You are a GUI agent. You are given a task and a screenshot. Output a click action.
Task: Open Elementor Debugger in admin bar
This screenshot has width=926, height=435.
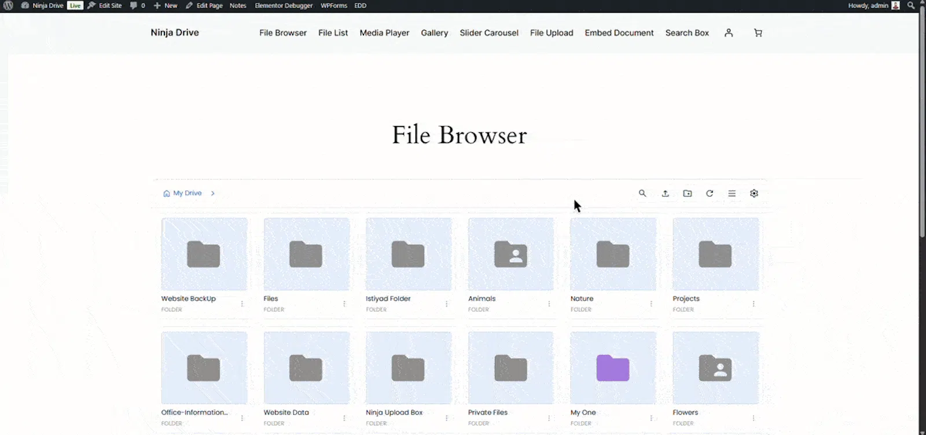pyautogui.click(x=284, y=6)
